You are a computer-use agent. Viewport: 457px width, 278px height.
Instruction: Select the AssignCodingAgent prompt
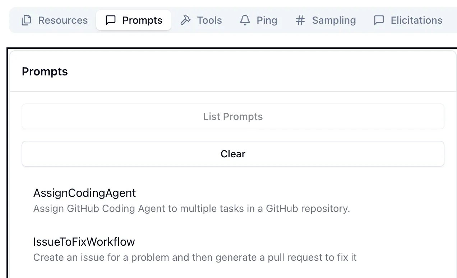(x=85, y=193)
